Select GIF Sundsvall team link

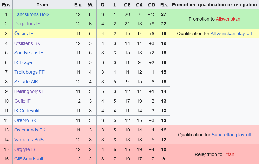pos(29,159)
